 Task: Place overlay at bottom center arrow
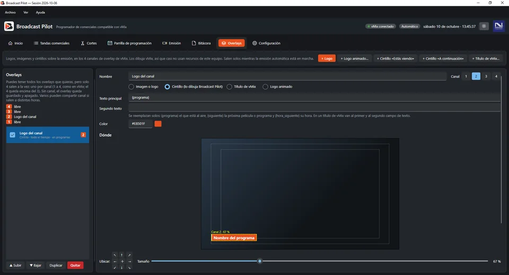[122, 268]
